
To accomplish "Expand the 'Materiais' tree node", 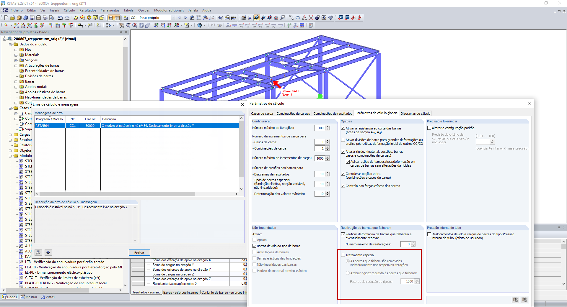I will tap(16, 55).
